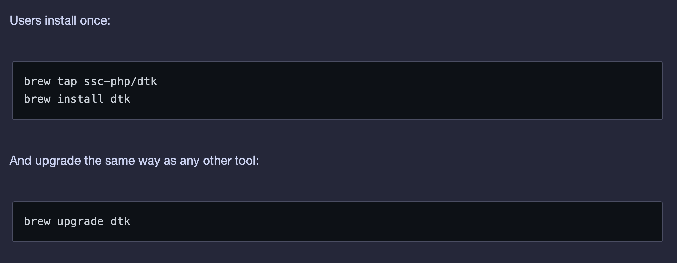This screenshot has height=263, width=677.
Task: Click the 'brew tap ssc-php/dtk' code line
Action: (90, 81)
